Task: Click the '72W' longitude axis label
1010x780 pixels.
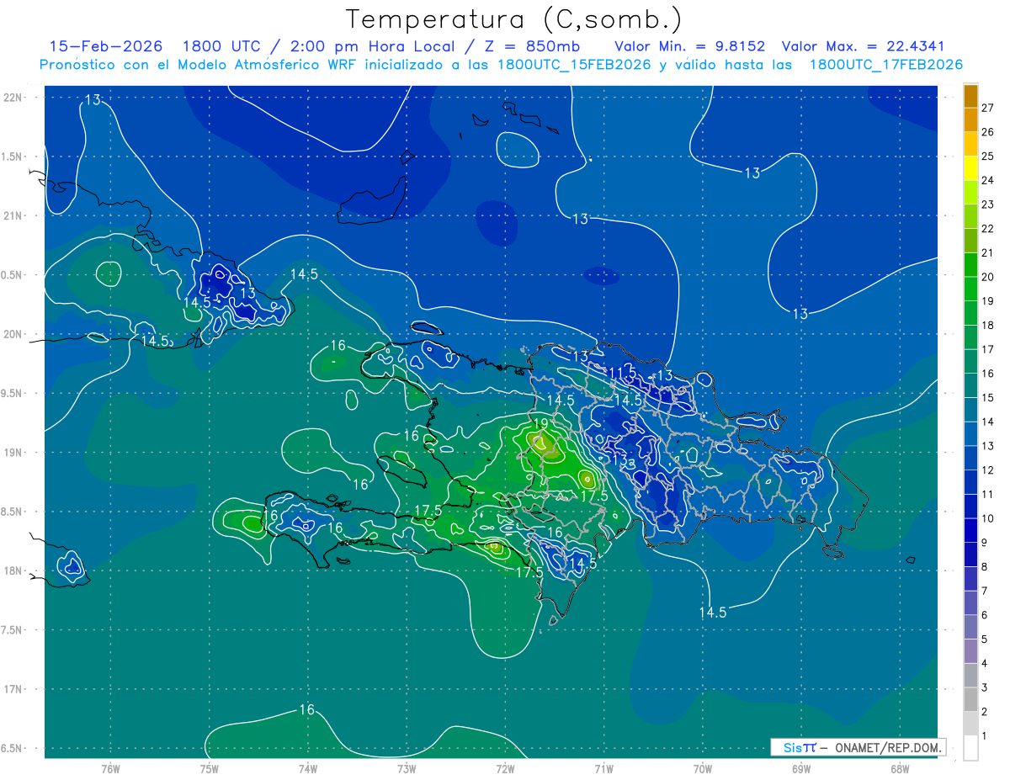Action: point(505,769)
